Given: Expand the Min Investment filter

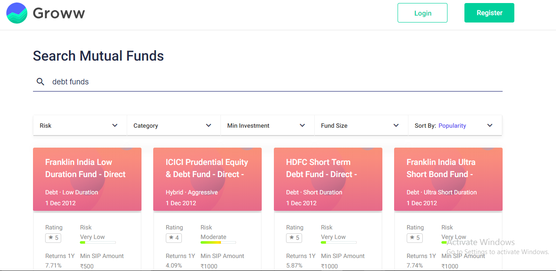Looking at the screenshot, I should [267, 126].
